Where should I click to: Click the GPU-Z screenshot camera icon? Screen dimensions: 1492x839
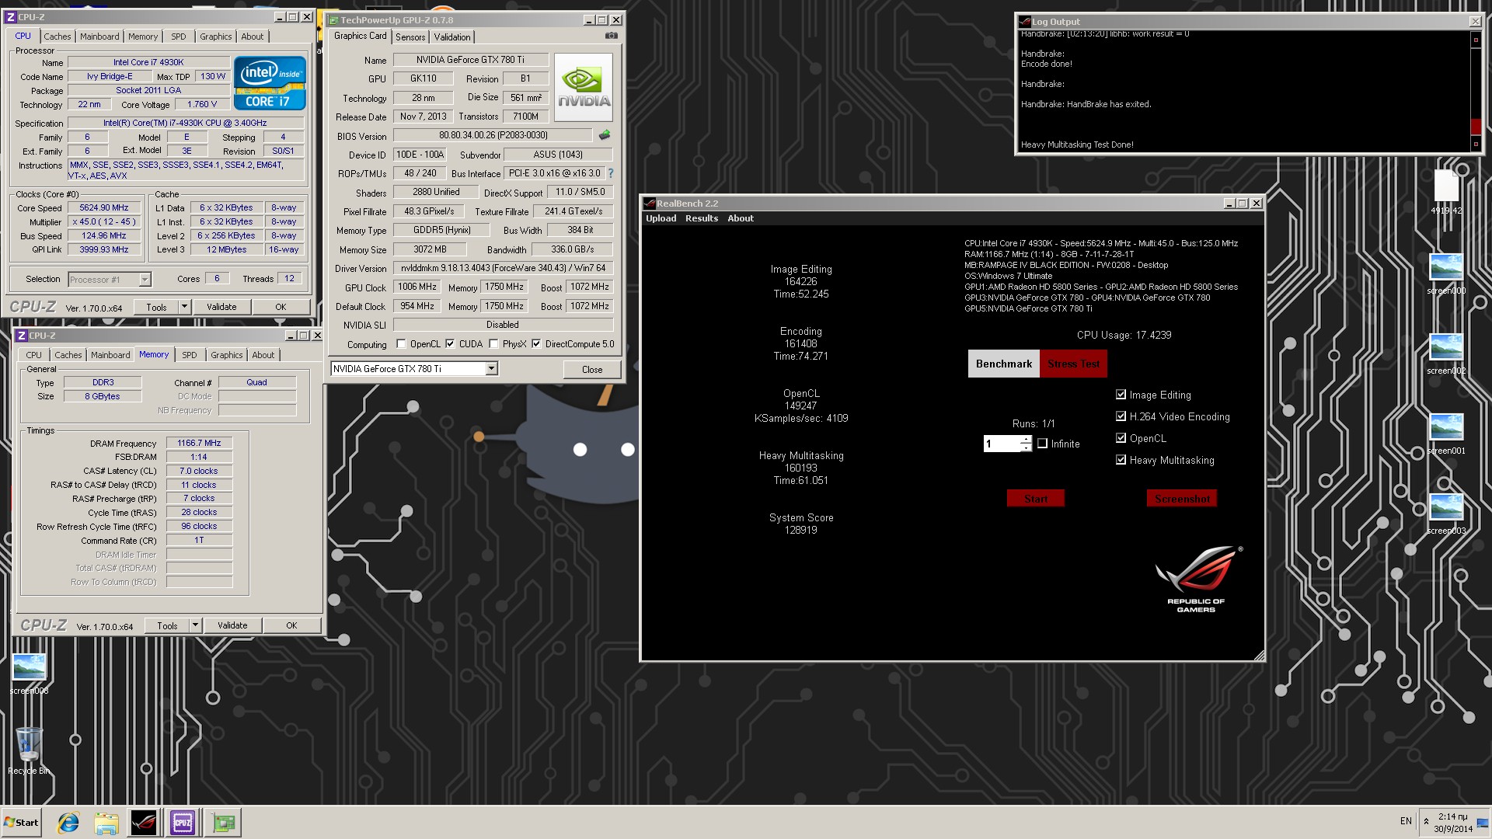tap(612, 36)
